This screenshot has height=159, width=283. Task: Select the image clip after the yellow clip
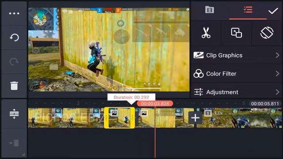coord(164,118)
